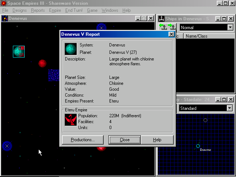This screenshot has height=177, width=236.
Task: Click the blue warp point at bottom left
Action: point(7,146)
